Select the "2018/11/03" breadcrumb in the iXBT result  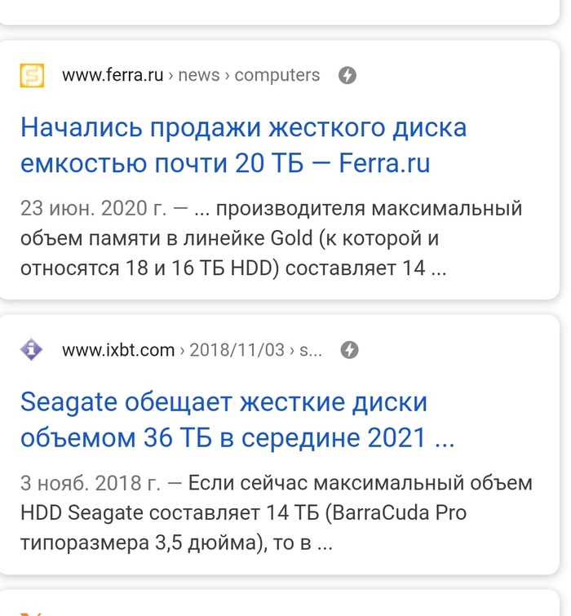click(237, 350)
